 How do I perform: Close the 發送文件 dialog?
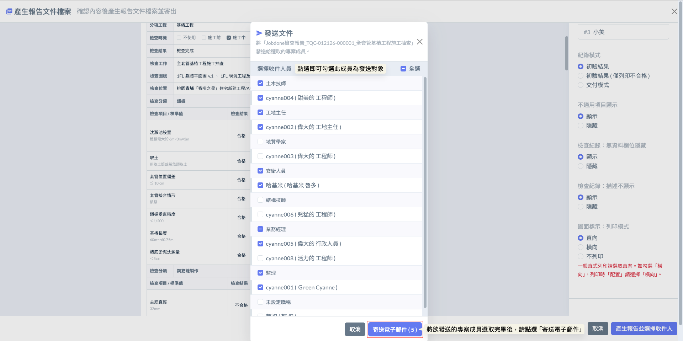pos(420,42)
